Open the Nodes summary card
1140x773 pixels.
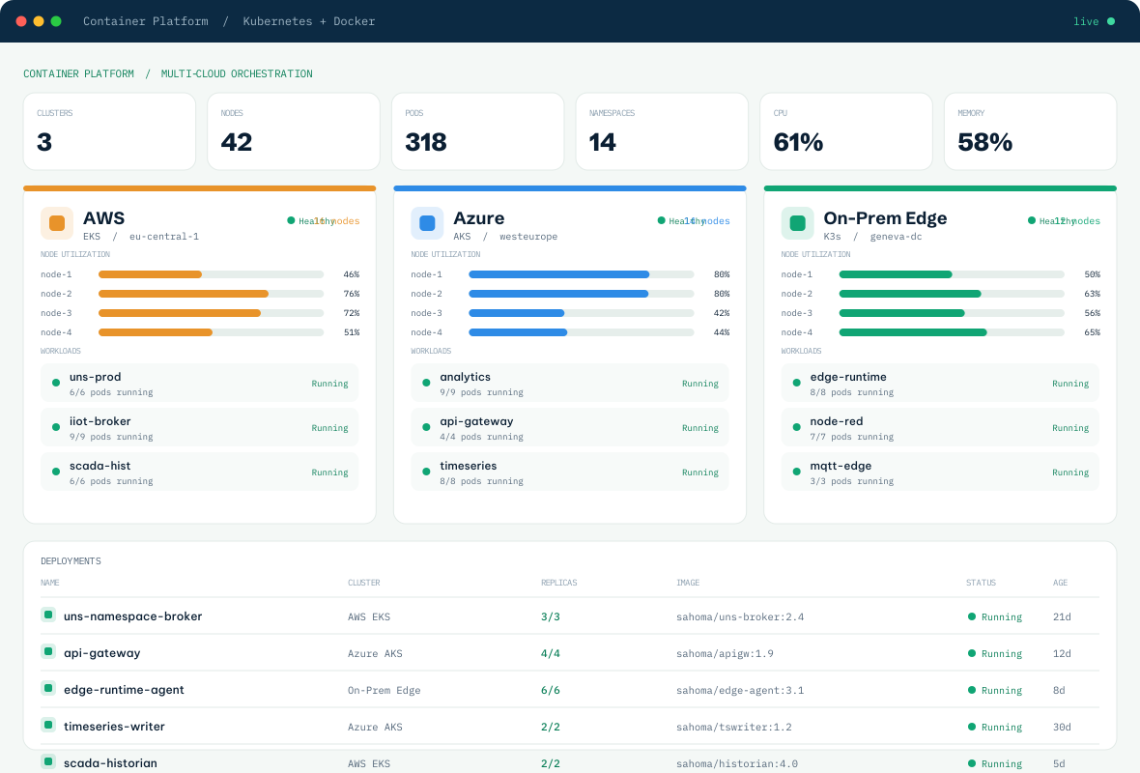(x=294, y=131)
